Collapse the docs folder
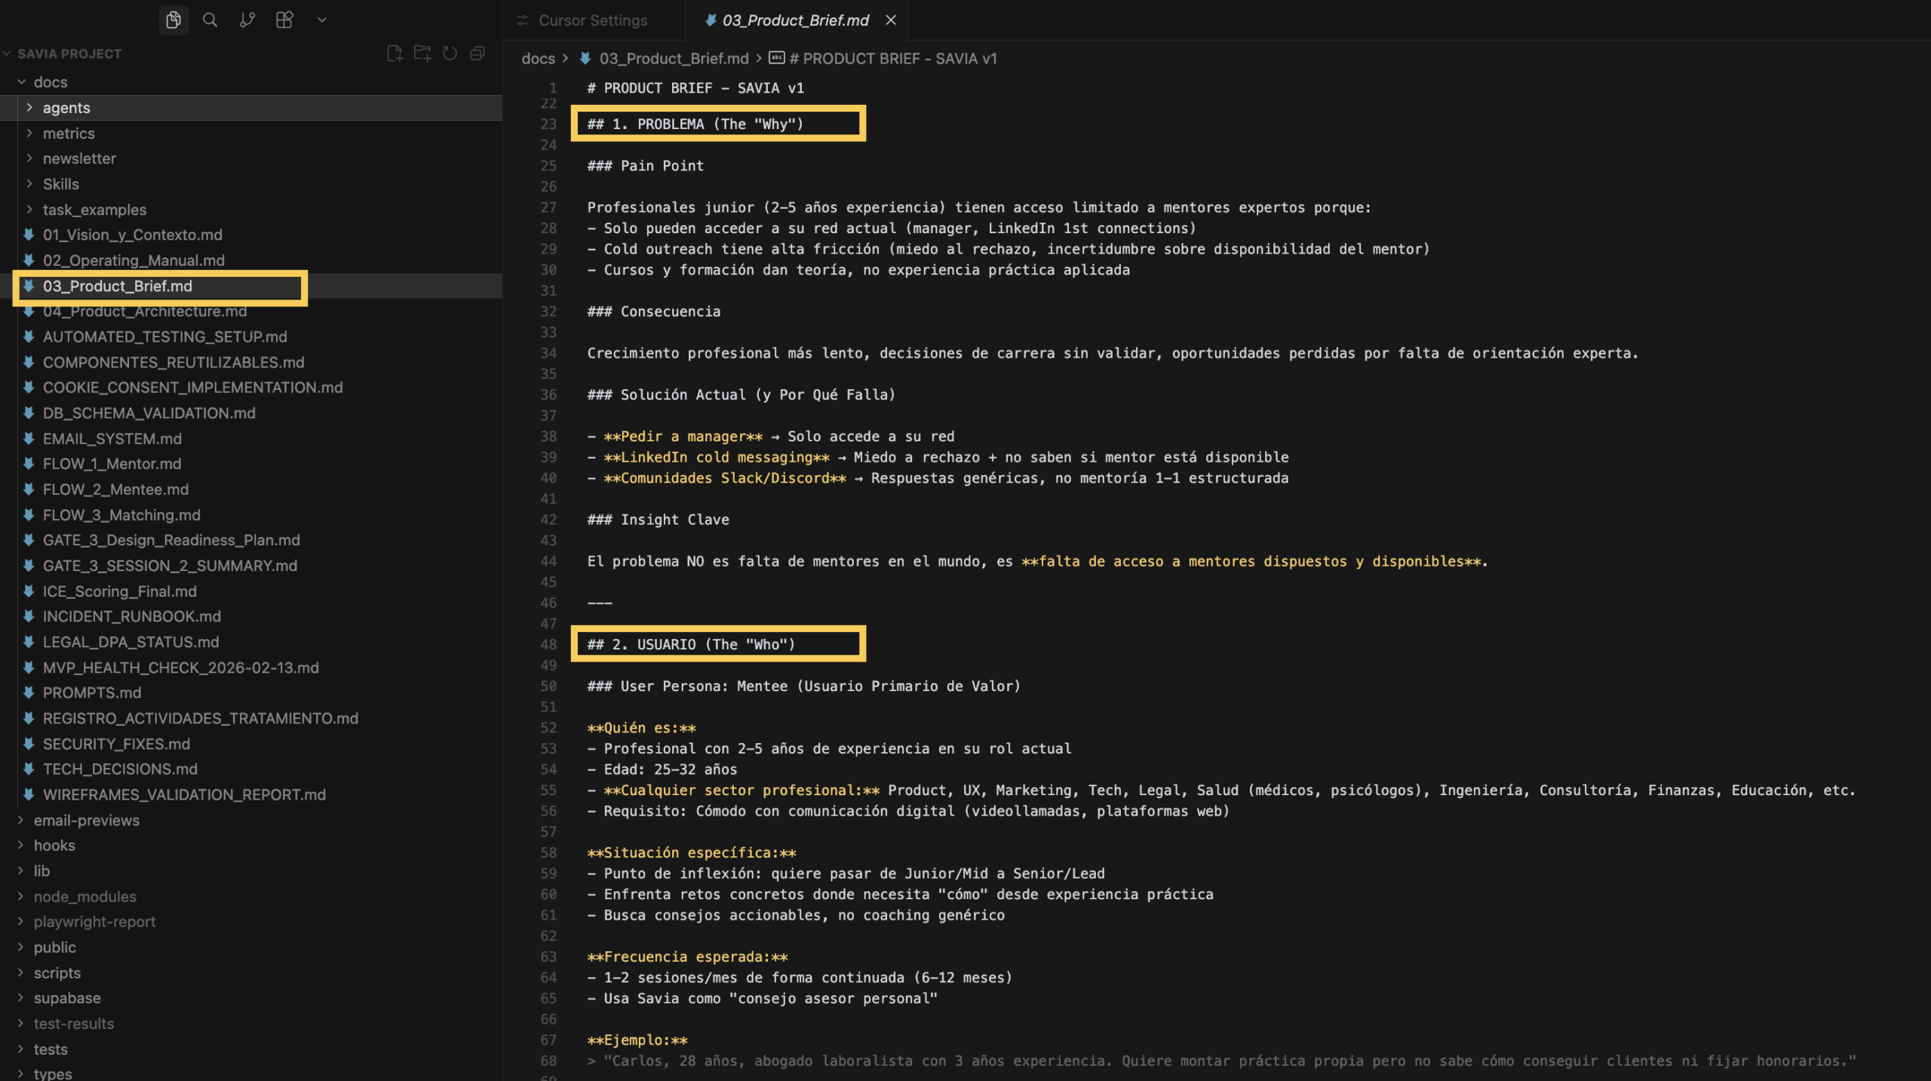This screenshot has height=1081, width=1931. pyautogui.click(x=50, y=82)
